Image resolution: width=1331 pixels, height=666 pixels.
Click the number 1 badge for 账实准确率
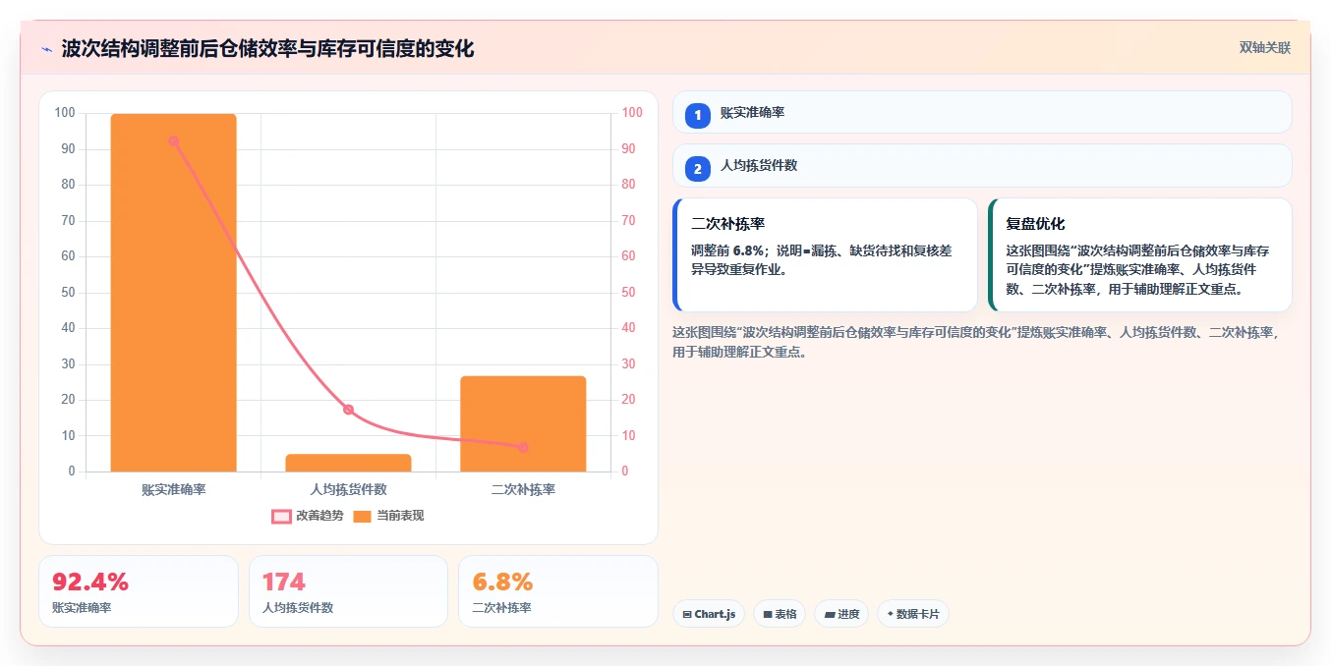coord(698,115)
